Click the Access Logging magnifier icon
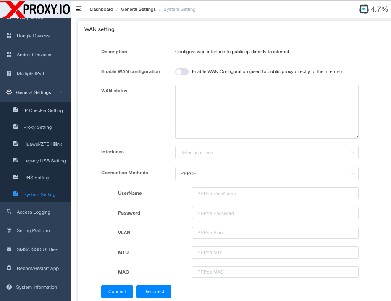 9,212
